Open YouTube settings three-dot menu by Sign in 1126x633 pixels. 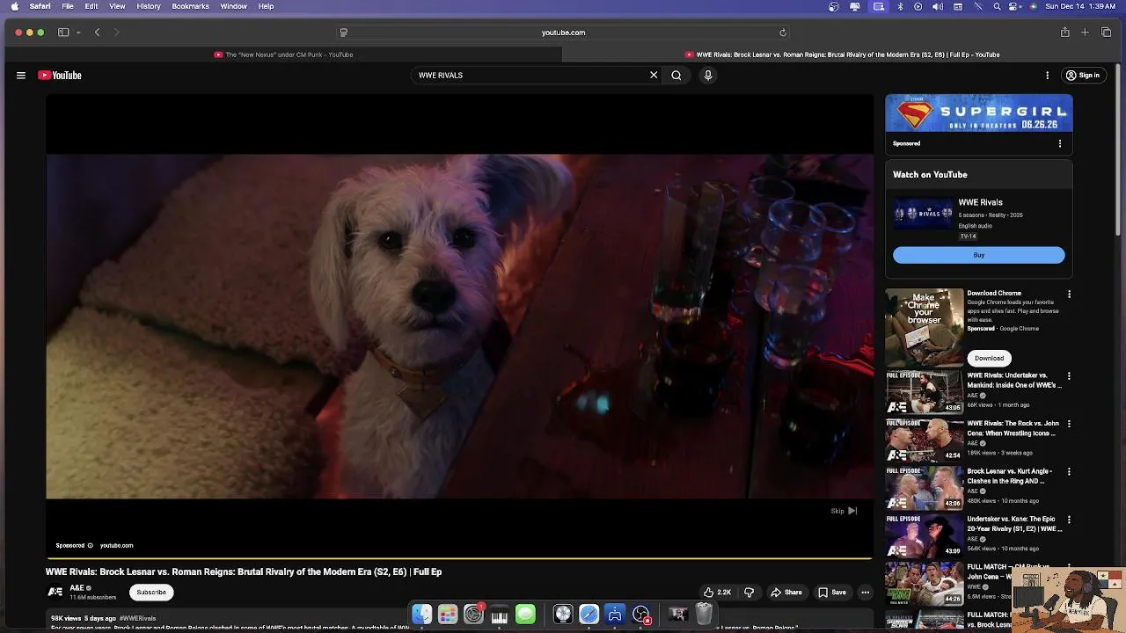click(x=1047, y=76)
